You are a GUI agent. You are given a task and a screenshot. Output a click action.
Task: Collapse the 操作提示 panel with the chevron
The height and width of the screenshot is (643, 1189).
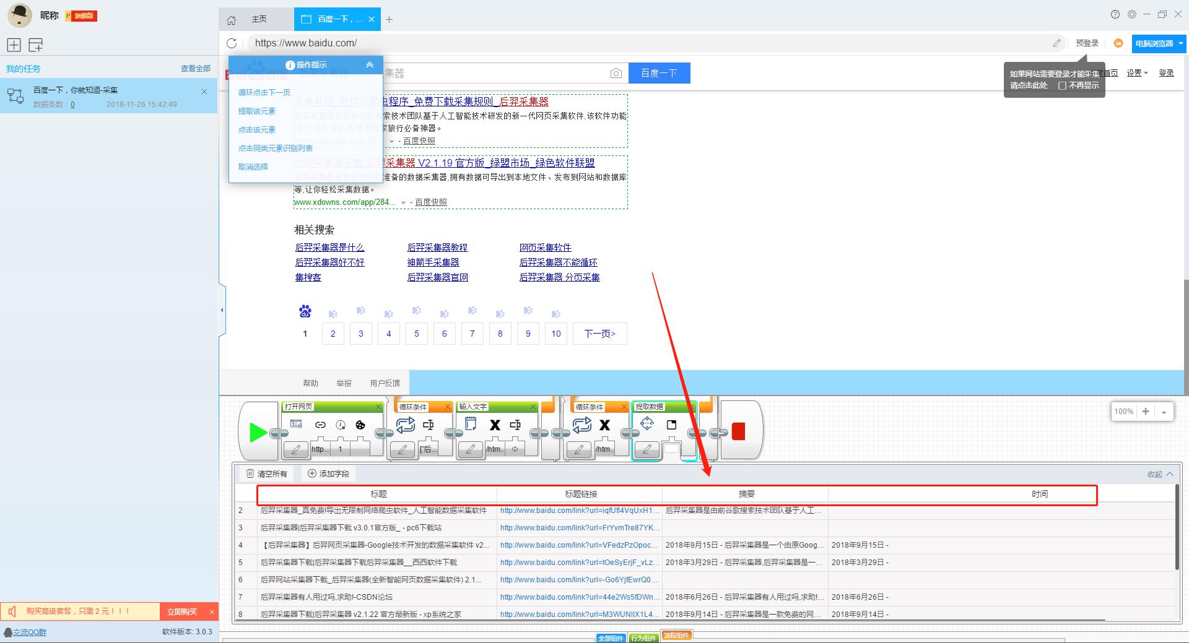click(370, 64)
